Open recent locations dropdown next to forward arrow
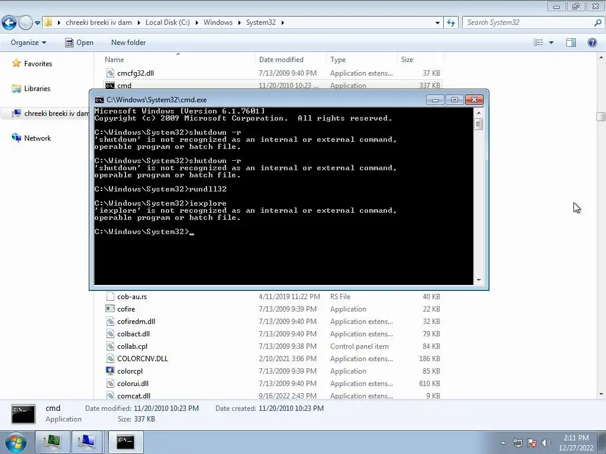606x454 pixels. click(x=37, y=23)
